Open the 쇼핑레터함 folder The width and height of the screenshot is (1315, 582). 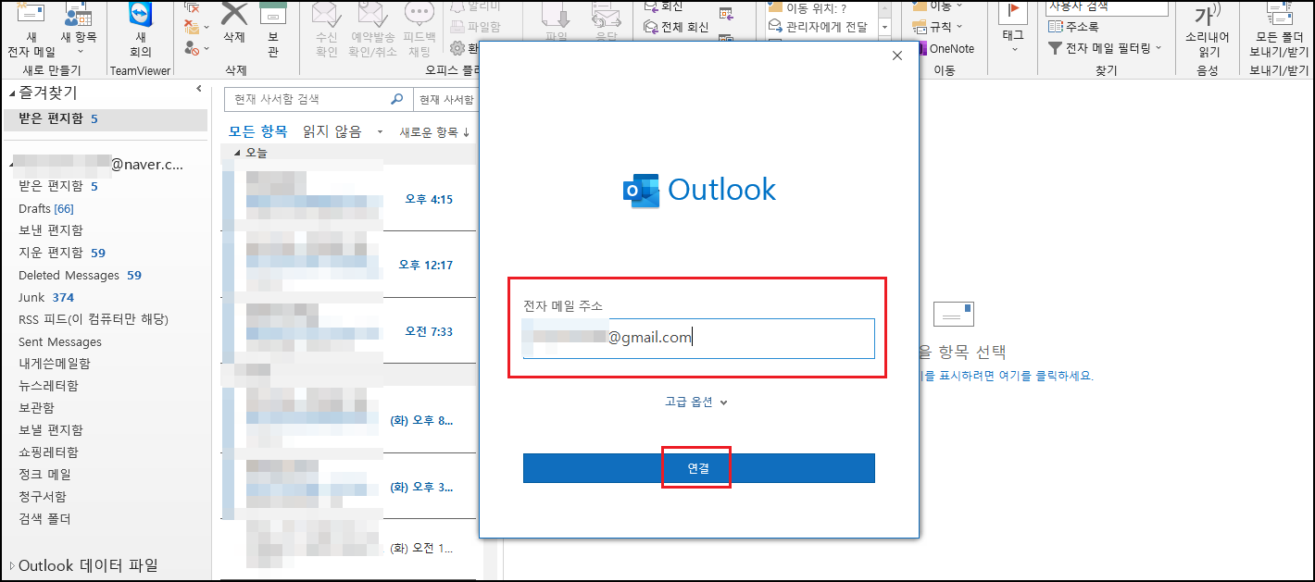tap(48, 452)
